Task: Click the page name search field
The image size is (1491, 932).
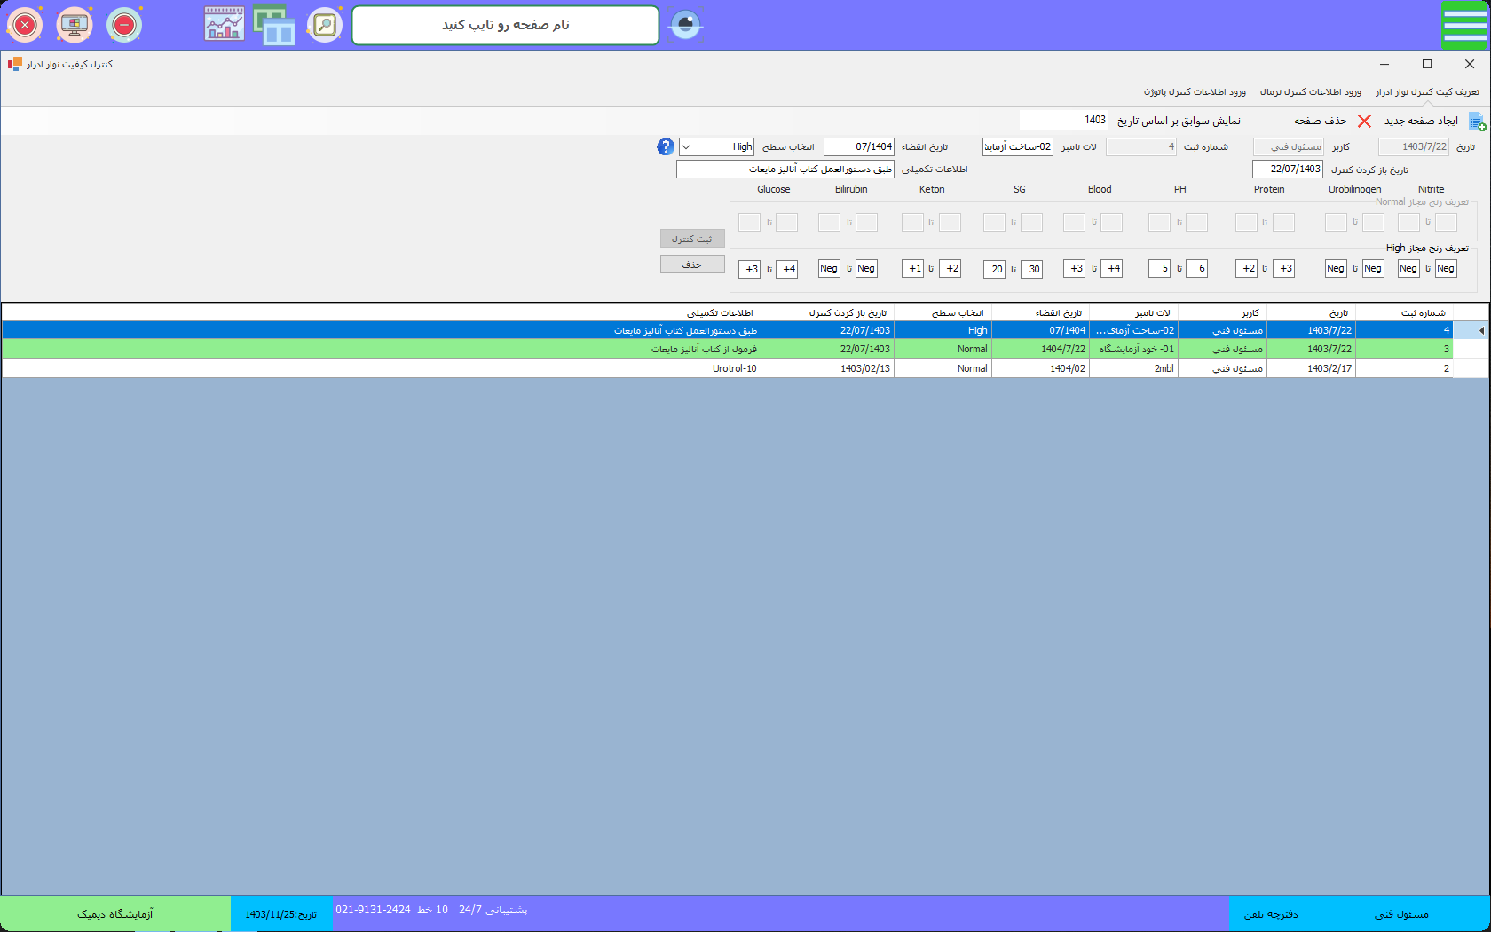Action: pyautogui.click(x=505, y=25)
